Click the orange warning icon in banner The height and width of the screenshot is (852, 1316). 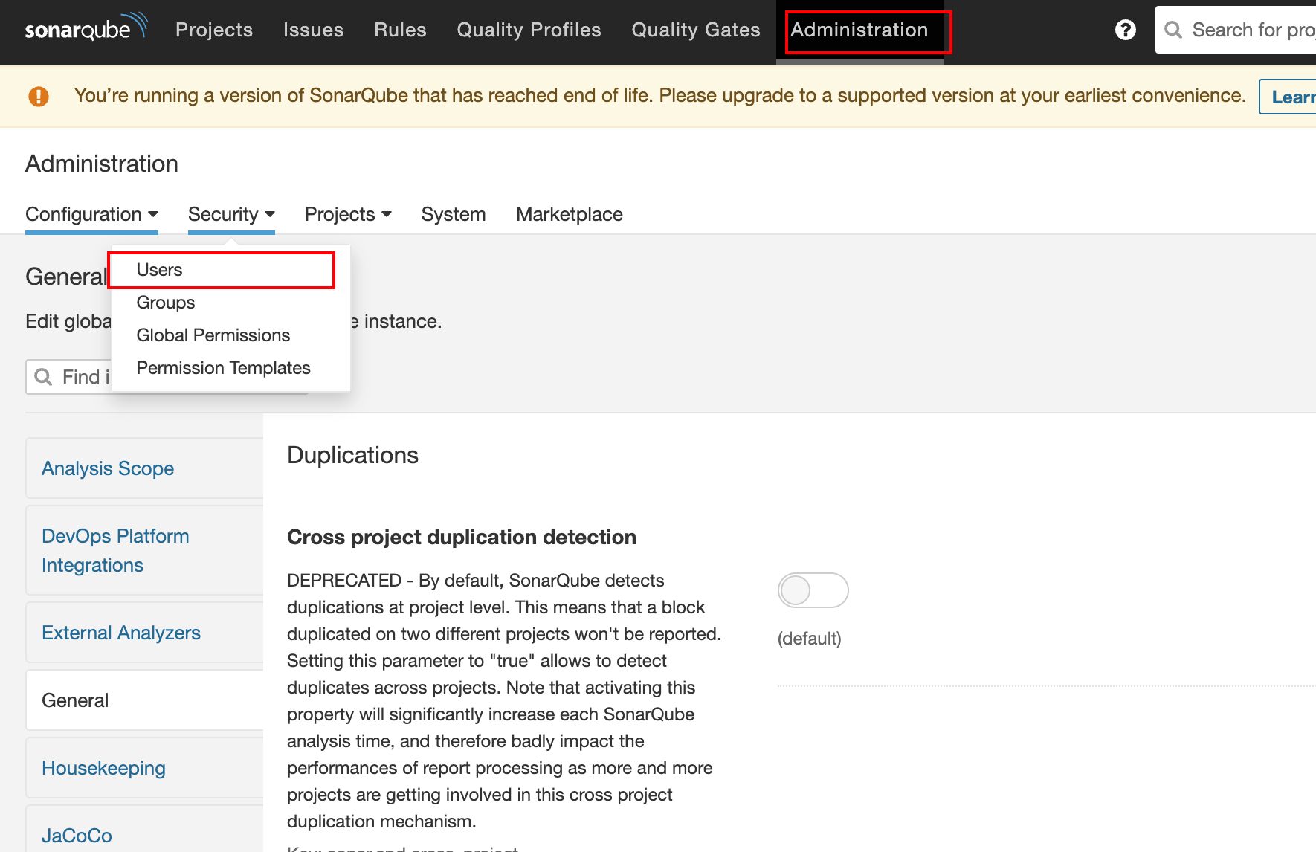(x=39, y=97)
